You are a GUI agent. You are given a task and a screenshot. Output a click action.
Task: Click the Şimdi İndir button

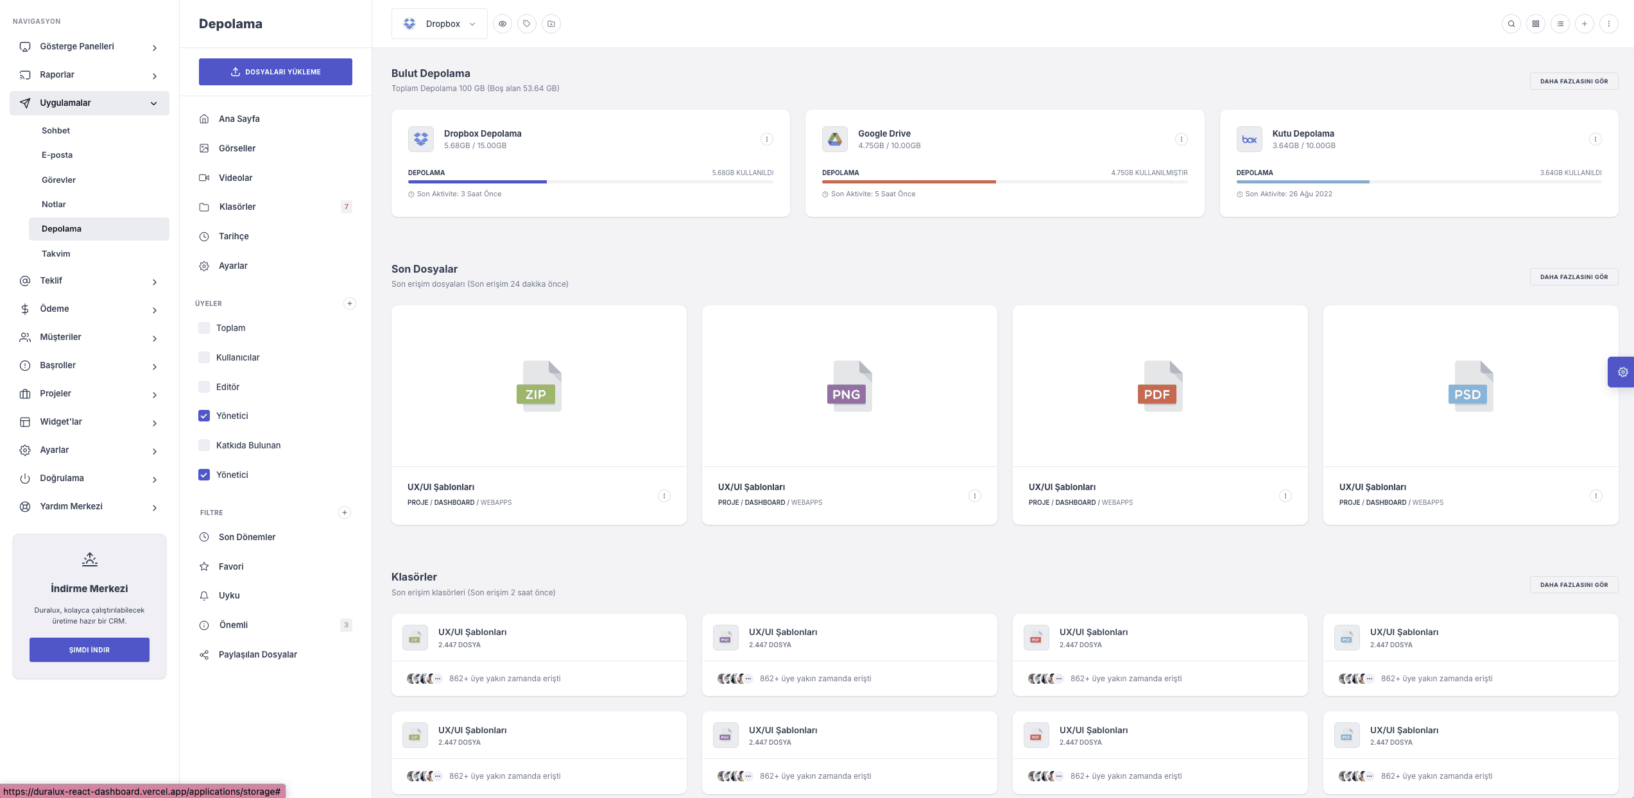89,650
